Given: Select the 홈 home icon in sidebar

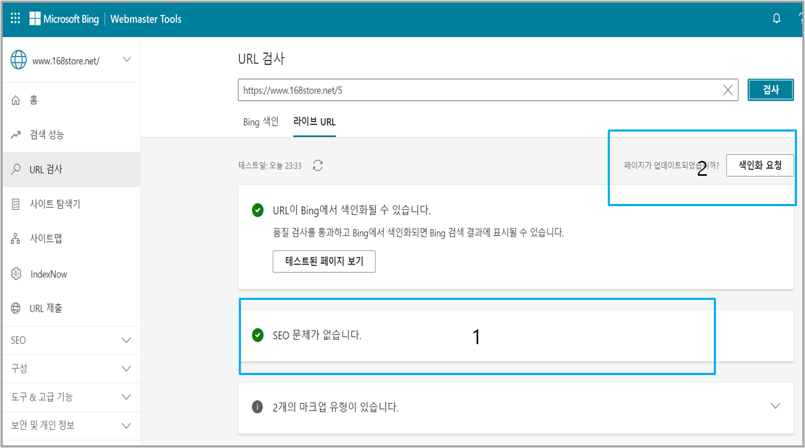Looking at the screenshot, I should pyautogui.click(x=15, y=99).
